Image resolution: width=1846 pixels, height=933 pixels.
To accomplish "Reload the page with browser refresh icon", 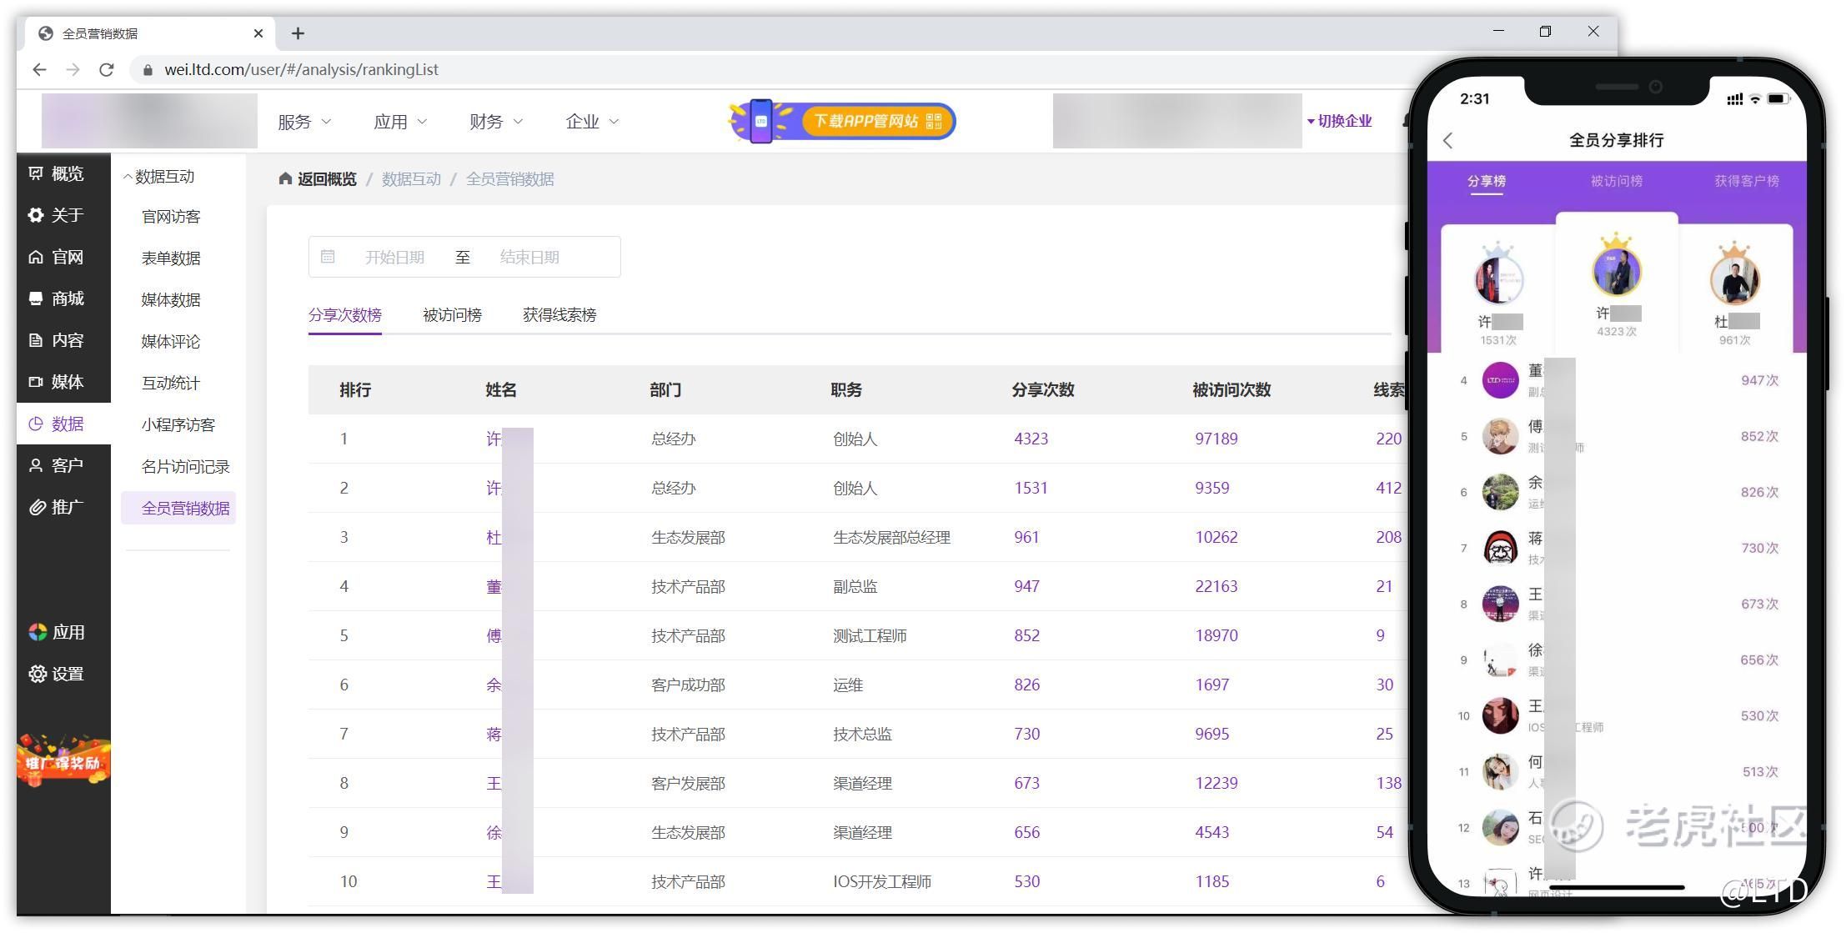I will pos(106,69).
